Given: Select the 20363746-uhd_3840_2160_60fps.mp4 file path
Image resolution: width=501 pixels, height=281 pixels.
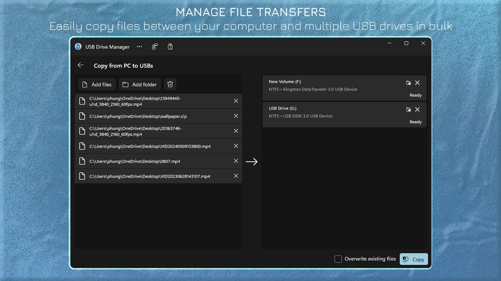Looking at the screenshot, I should 135,131.
